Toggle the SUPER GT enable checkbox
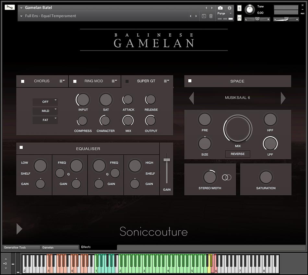Screen dimensions: 308x275 (127, 81)
